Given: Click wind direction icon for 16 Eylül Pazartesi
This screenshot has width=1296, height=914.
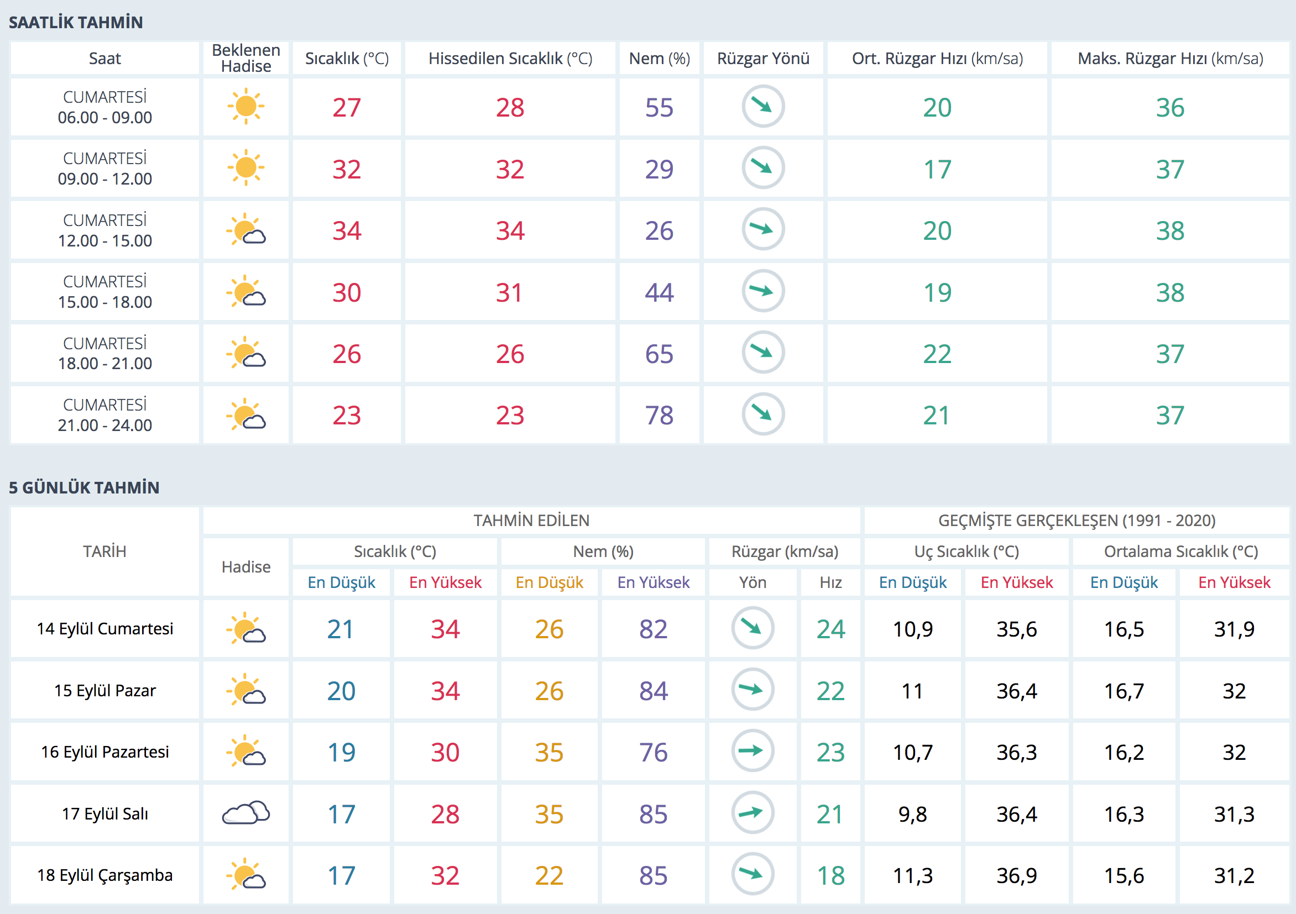Looking at the screenshot, I should click(x=752, y=752).
